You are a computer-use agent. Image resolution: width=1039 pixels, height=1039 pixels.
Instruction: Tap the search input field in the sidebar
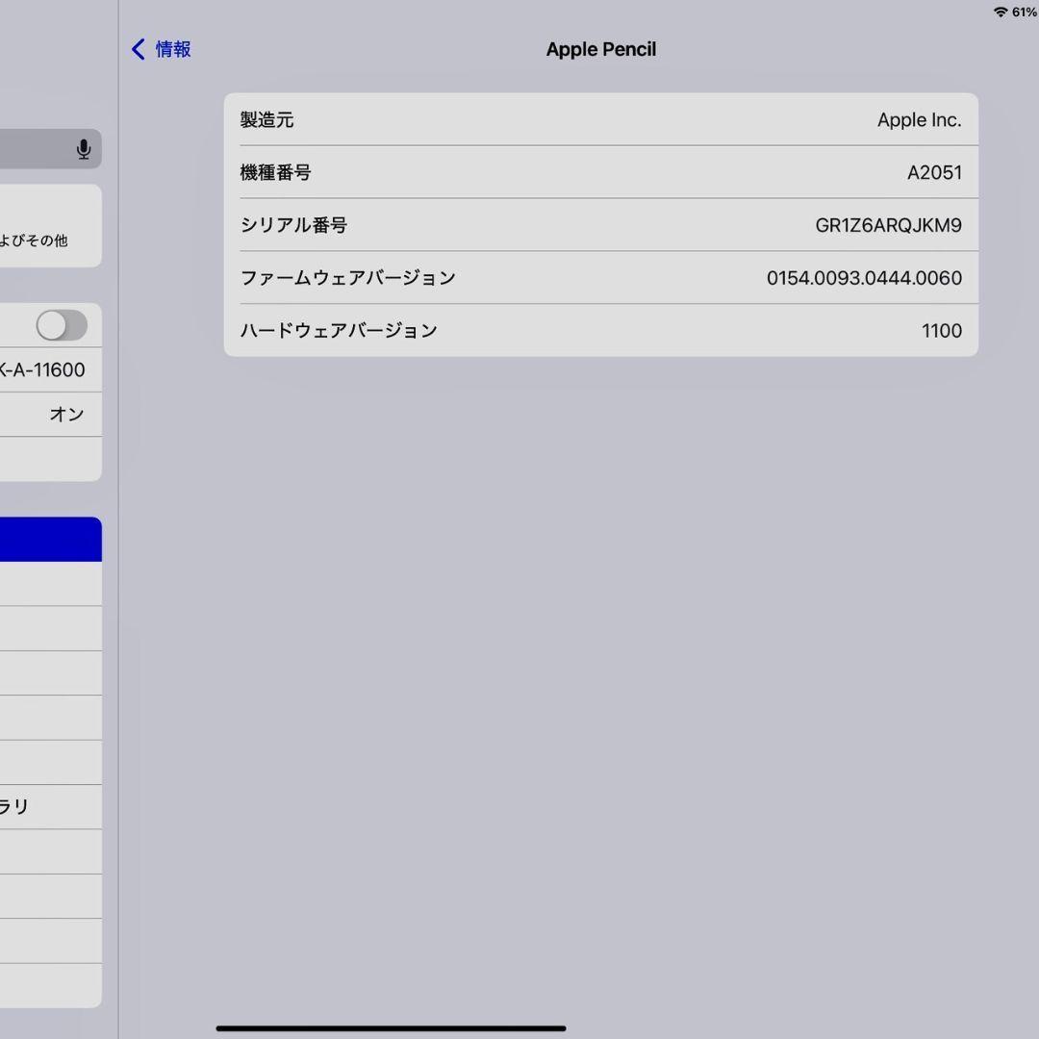38,149
